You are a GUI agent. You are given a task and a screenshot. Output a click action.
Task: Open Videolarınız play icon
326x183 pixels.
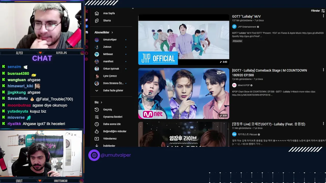coord(97,139)
